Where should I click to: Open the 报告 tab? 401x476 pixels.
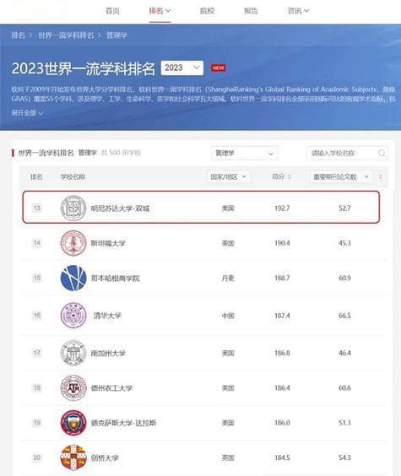tap(251, 11)
